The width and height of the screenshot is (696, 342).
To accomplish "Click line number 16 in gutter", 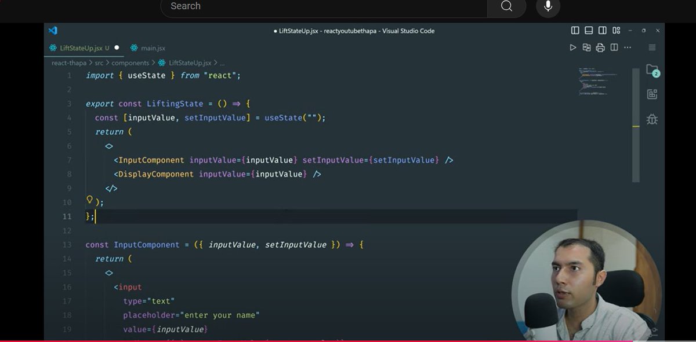I will pos(67,287).
